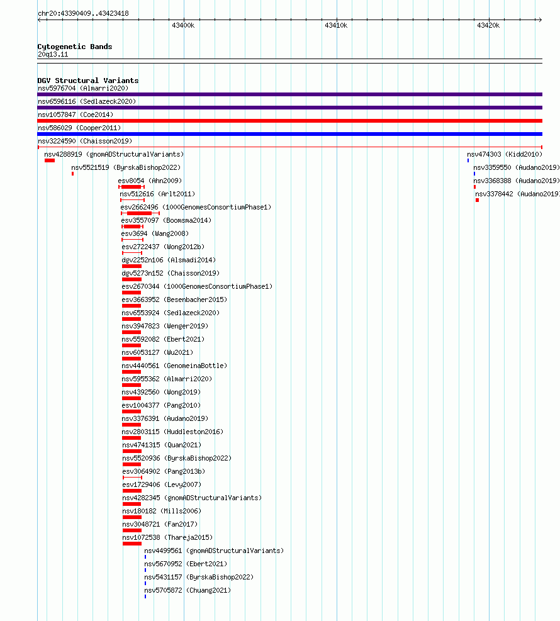The width and height of the screenshot is (560, 621).
Task: Click the 43410k ruler tick label
Action: tap(336, 25)
